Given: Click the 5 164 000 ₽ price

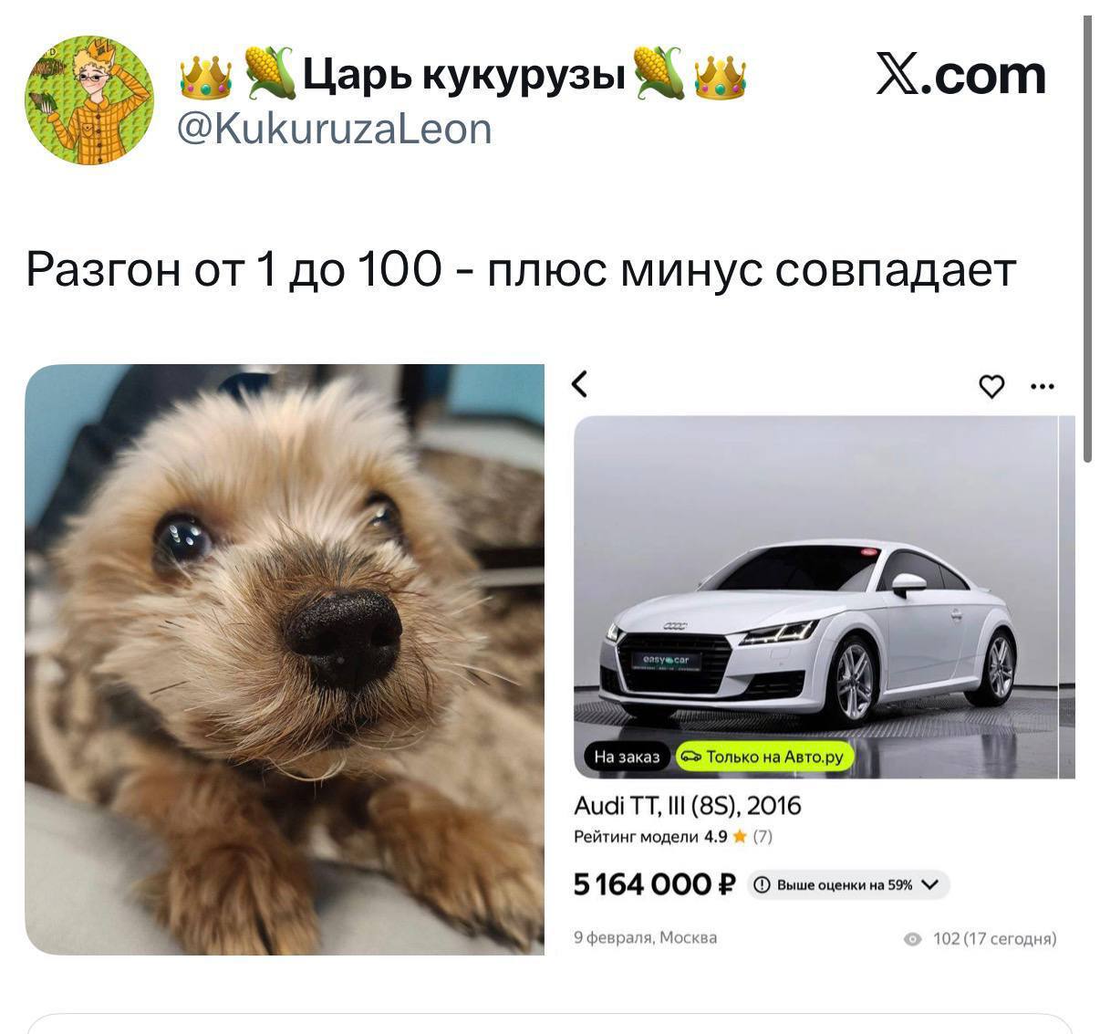Looking at the screenshot, I should 655,883.
